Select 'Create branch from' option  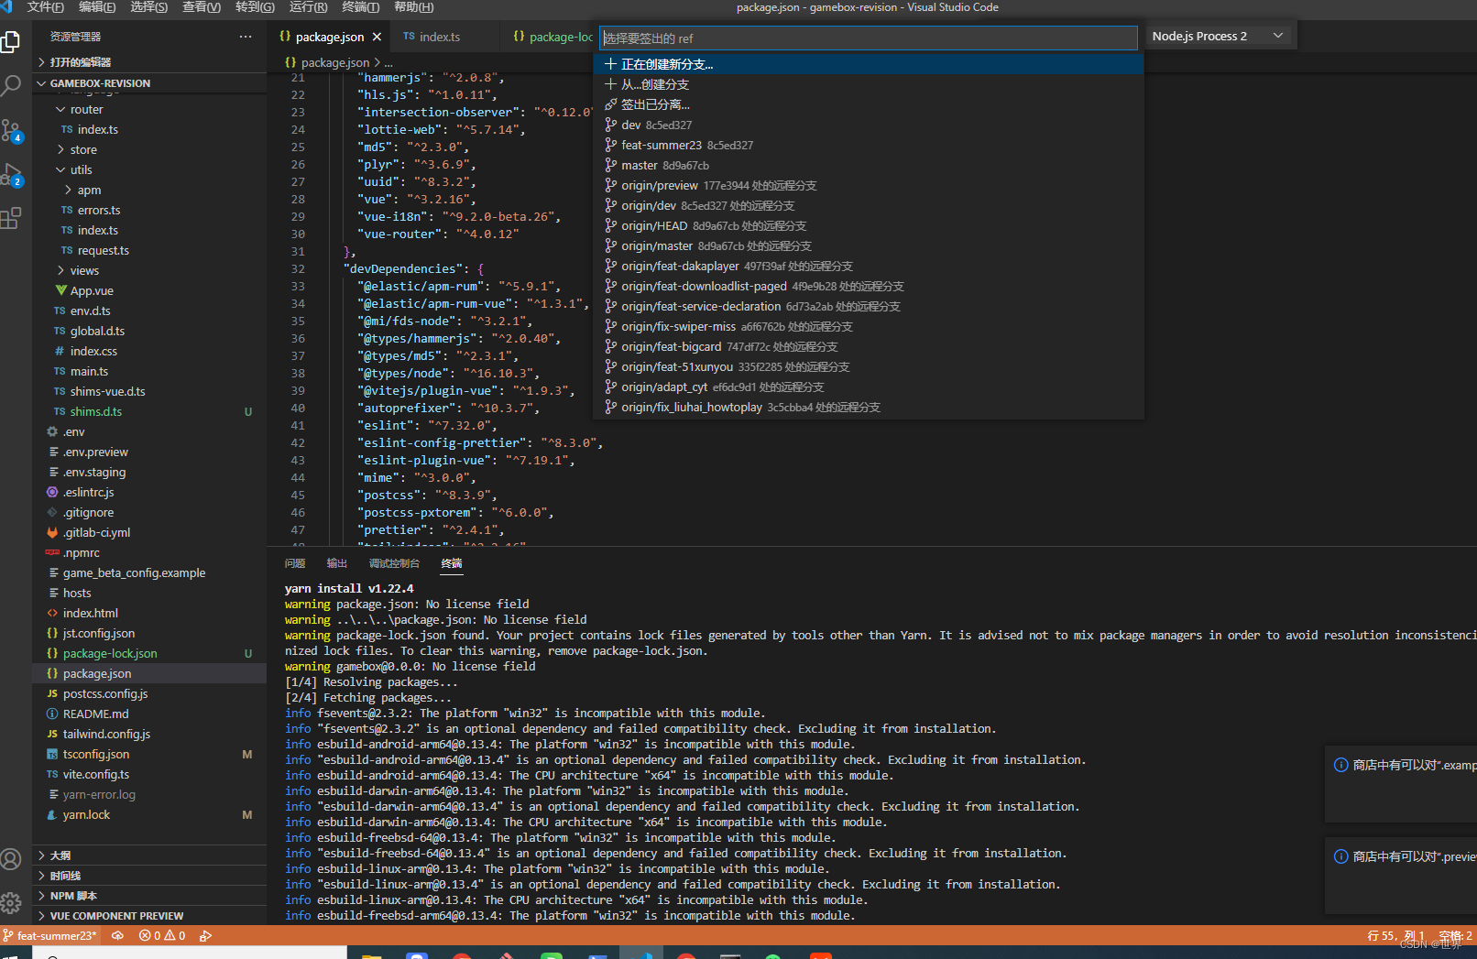(869, 84)
